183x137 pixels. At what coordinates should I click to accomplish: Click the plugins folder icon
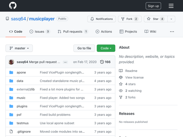click(x=11, y=106)
